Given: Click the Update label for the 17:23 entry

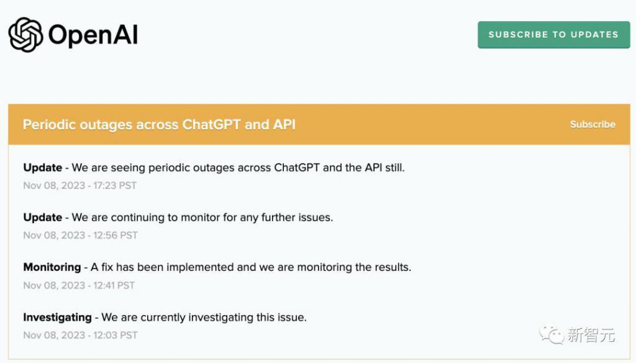Looking at the screenshot, I should pyautogui.click(x=42, y=168).
